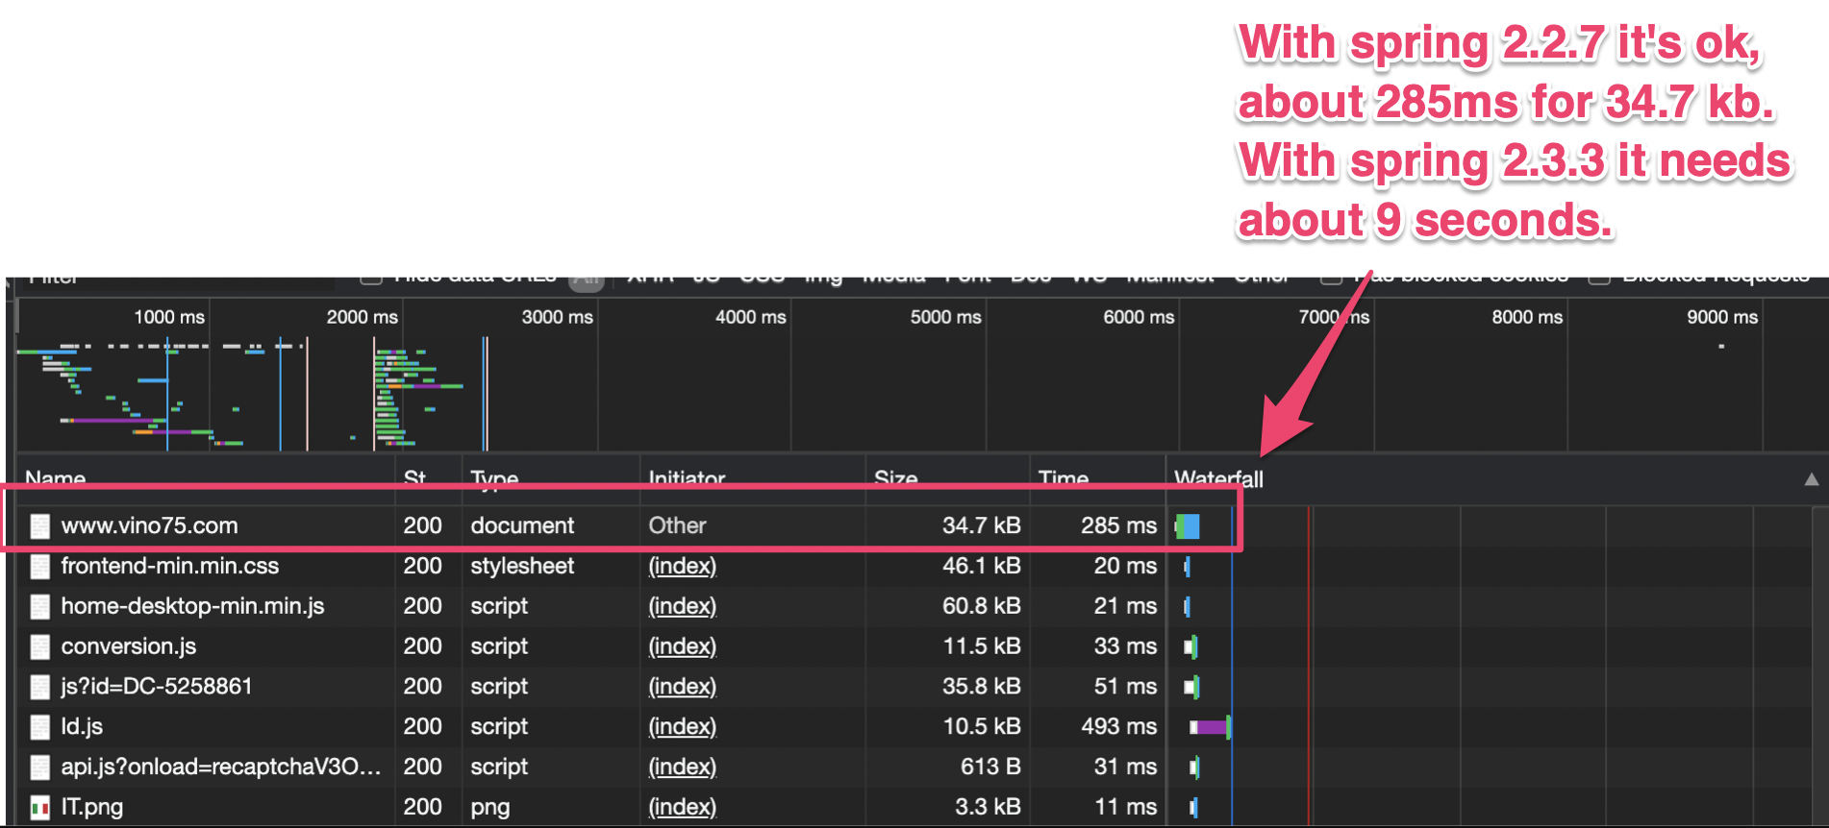Click the file icon beside frontend-min.min.css
Viewport: 1829px width, 828px height.
click(39, 567)
